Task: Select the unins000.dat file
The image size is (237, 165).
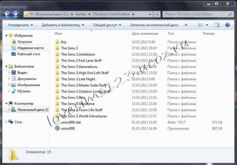Action: coord(71,122)
